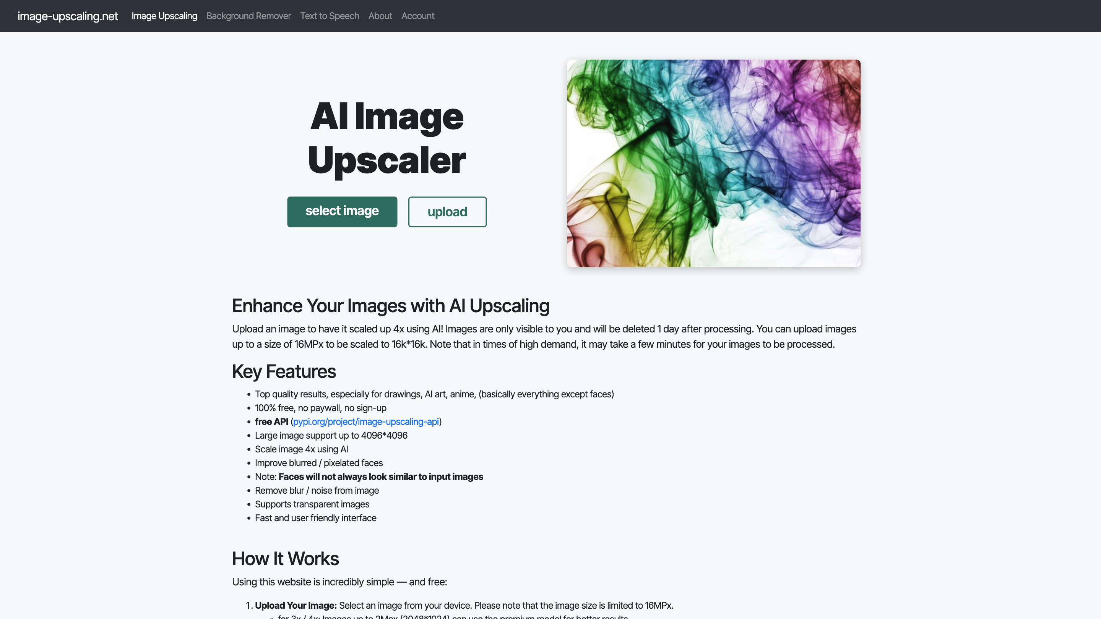This screenshot has height=619, width=1101.
Task: Navigate to the Text to Speech tool
Action: [329, 16]
